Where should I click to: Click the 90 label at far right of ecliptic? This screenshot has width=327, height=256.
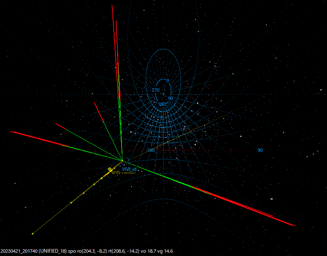(260, 150)
